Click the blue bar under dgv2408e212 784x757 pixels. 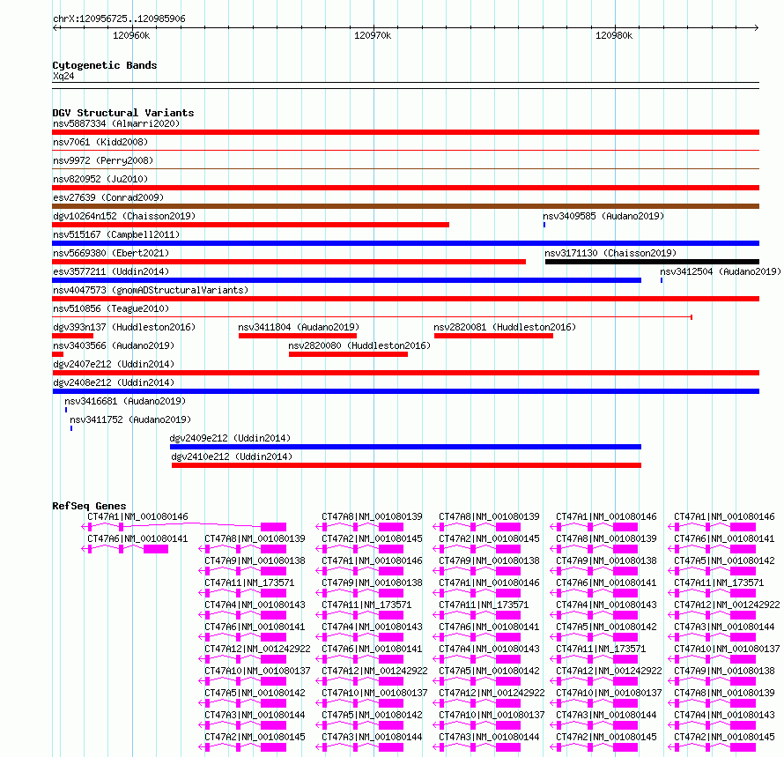click(406, 391)
